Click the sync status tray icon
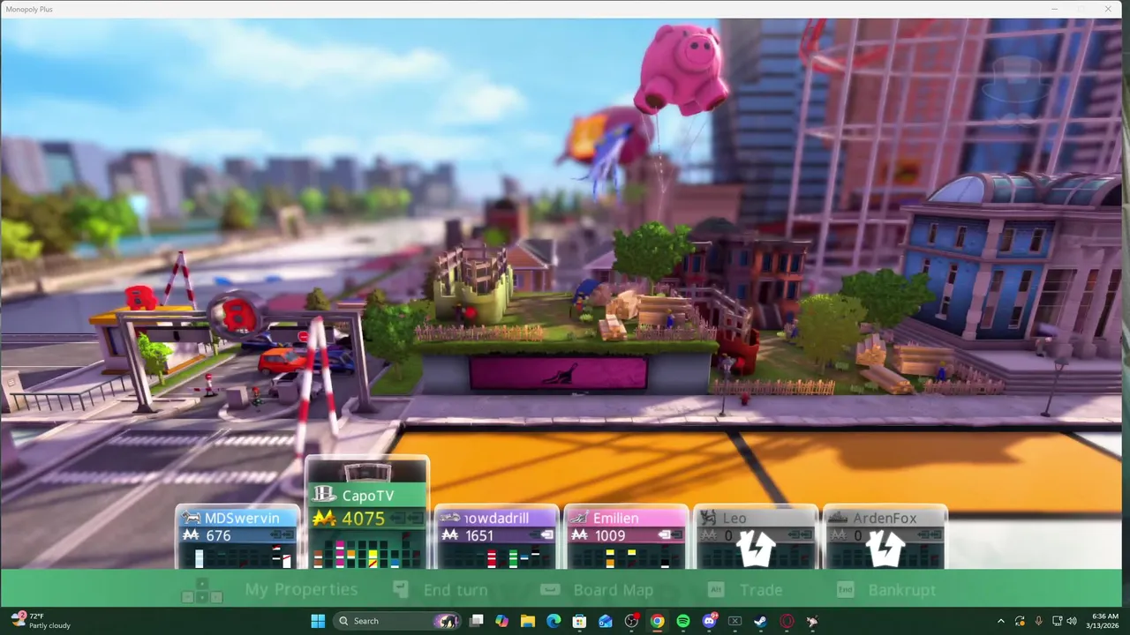This screenshot has width=1130, height=635. (x=1020, y=621)
